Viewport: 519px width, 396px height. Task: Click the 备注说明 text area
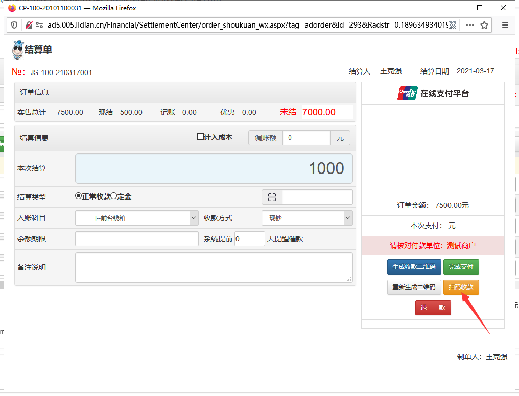pos(214,267)
